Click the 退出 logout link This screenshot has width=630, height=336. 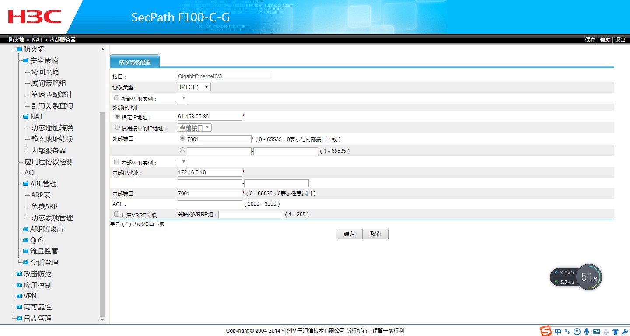pyautogui.click(x=620, y=40)
